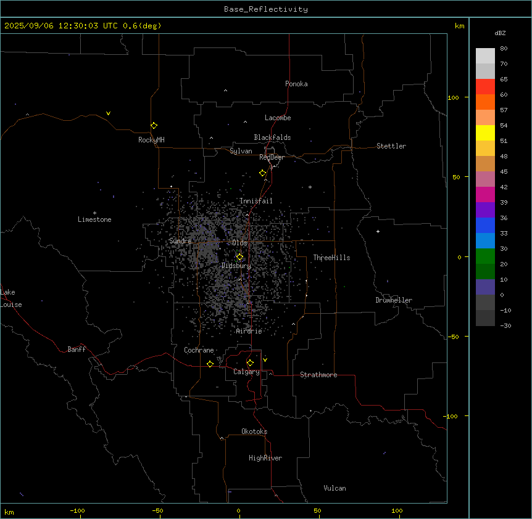Select the Vulcan label

point(335,488)
